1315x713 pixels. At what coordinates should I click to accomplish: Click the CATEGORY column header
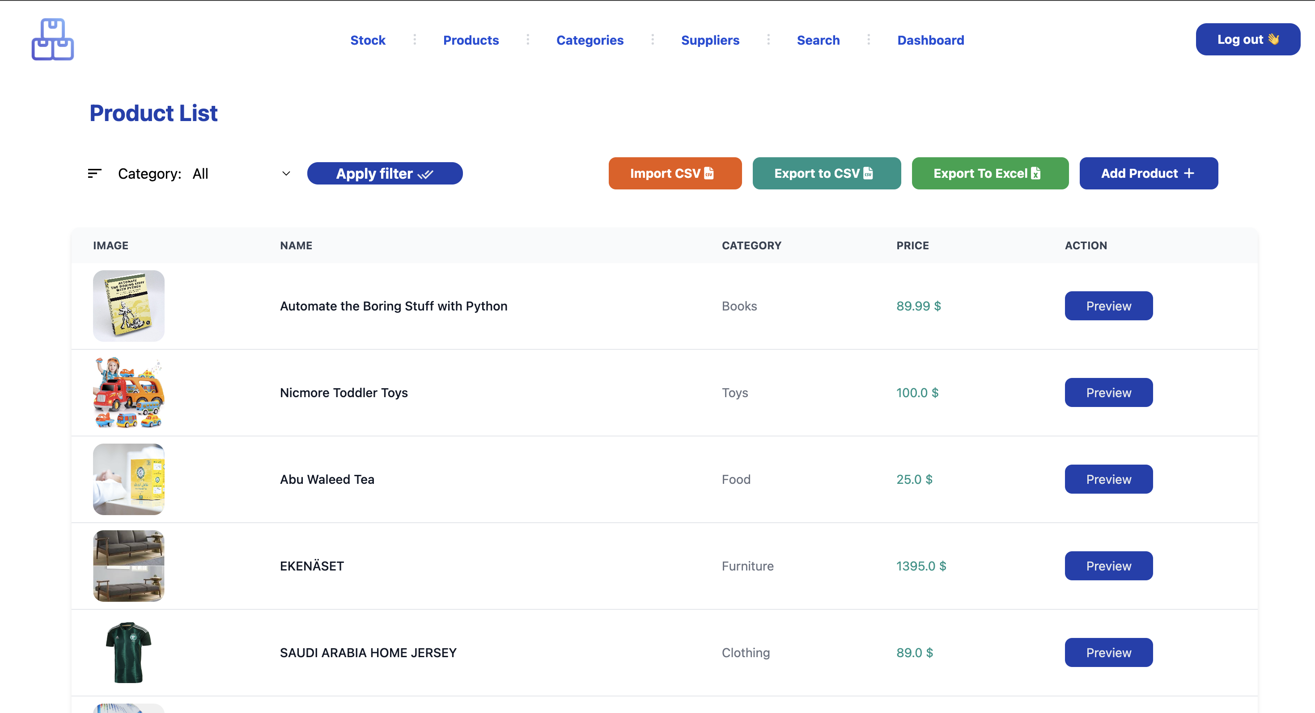coord(751,245)
